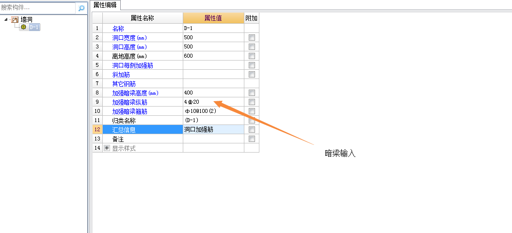The height and width of the screenshot is (233, 512).
Task: Select the 洞口每侧加强筋 property name
Action: (x=132, y=65)
